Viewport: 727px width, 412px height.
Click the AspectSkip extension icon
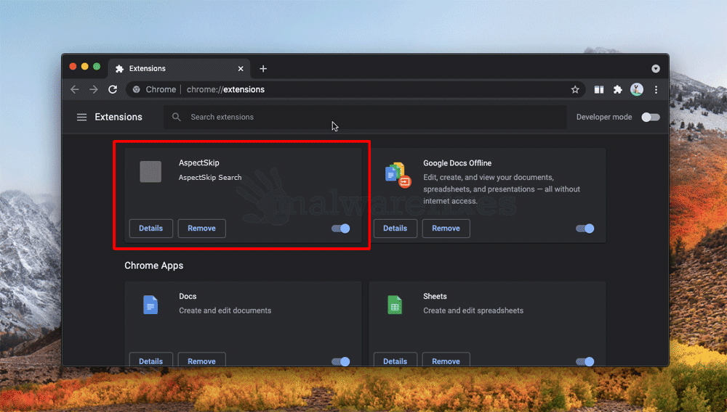pos(150,172)
